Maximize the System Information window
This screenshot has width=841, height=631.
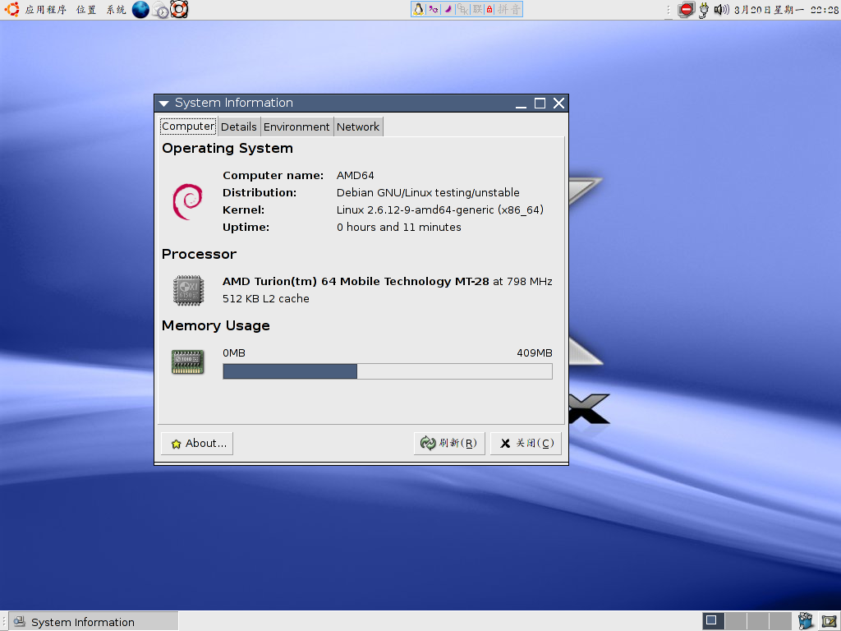pyautogui.click(x=540, y=104)
